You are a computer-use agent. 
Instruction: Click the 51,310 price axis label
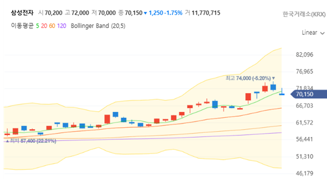click(x=304, y=156)
